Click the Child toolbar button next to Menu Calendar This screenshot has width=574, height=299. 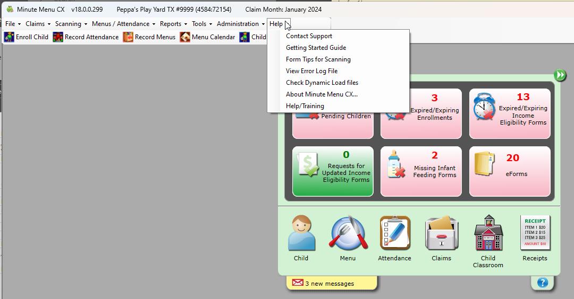coord(252,37)
